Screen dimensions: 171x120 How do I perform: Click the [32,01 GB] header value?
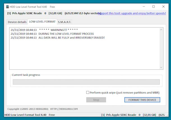[x=55, y=13]
